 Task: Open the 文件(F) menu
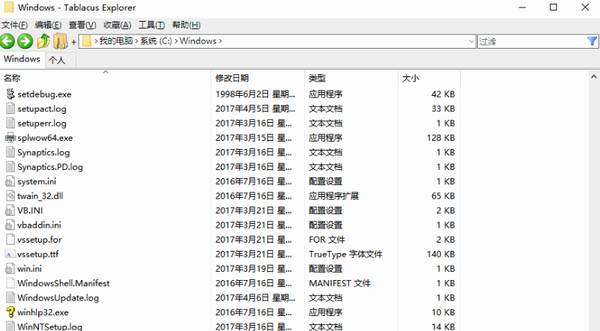pos(14,25)
